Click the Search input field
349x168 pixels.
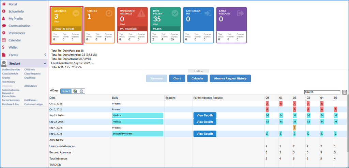tap(322, 92)
